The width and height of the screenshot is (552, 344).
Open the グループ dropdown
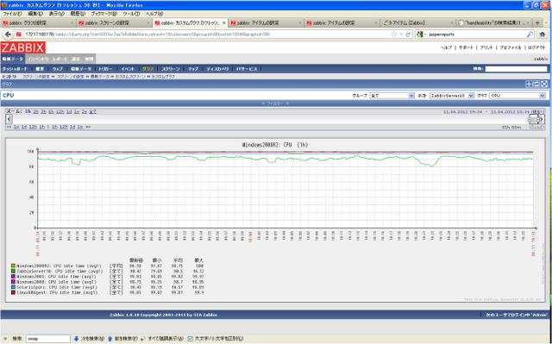392,96
